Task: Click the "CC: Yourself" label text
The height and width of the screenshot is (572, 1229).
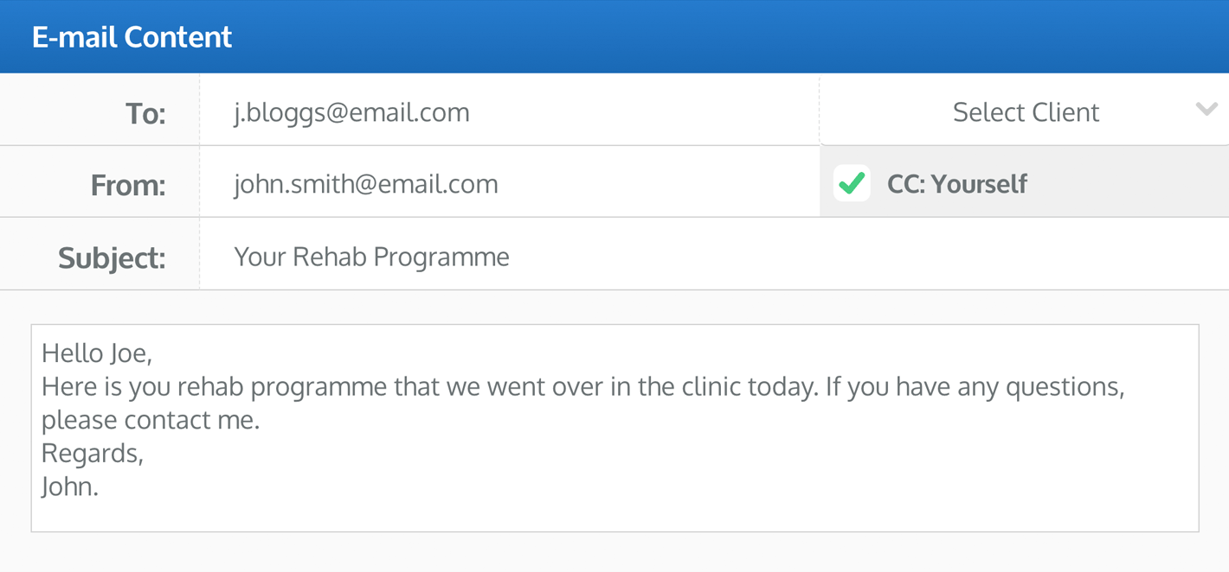Action: tap(957, 184)
